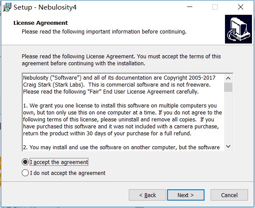Minimize the Nebulosity4 setup window
Image resolution: width=255 pixels, height=208 pixels.
coord(190,7)
